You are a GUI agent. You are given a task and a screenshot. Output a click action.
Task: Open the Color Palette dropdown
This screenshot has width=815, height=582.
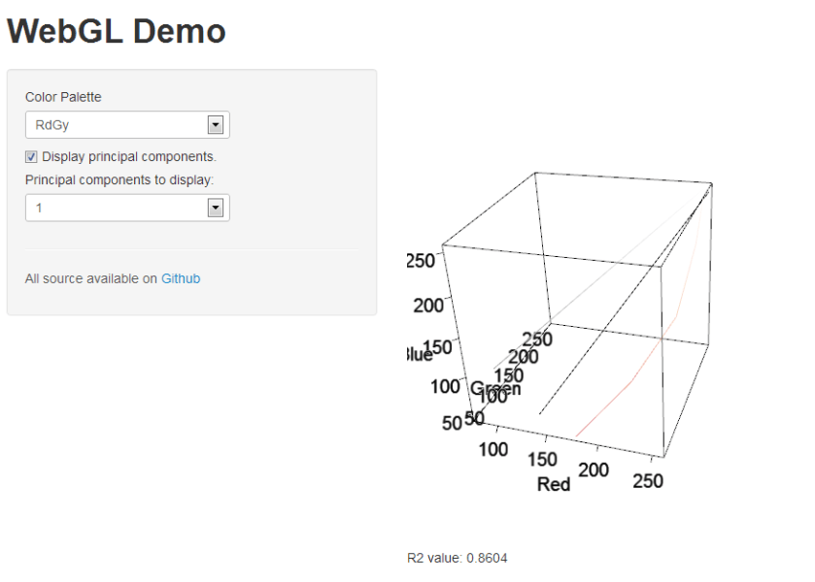[x=125, y=124]
